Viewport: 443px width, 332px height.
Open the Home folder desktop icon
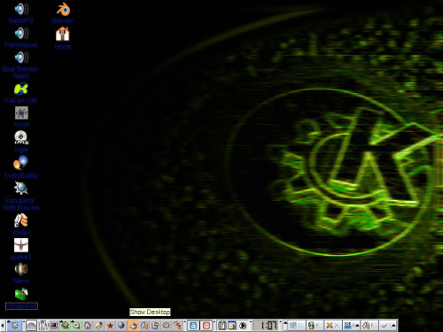pyautogui.click(x=63, y=38)
